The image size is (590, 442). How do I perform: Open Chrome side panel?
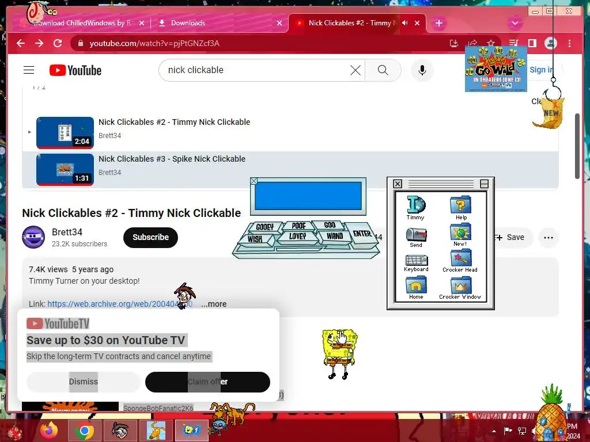(532, 43)
